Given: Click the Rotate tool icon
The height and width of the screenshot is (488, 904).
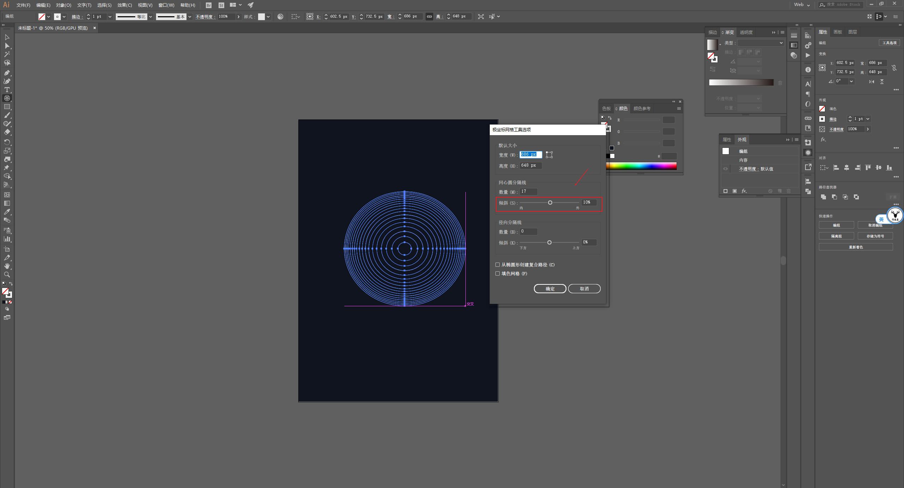Looking at the screenshot, I should coord(7,143).
